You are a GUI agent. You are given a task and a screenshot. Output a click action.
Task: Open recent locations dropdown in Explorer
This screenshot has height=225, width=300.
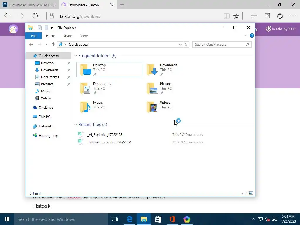(47, 45)
